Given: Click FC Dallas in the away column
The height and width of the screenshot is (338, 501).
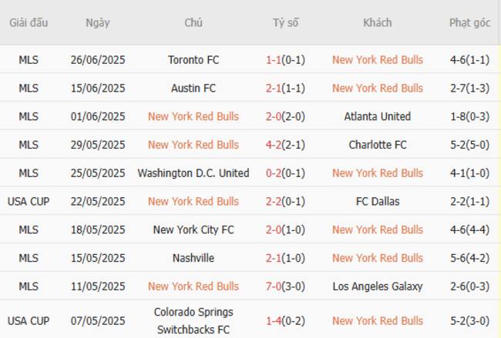Looking at the screenshot, I should (x=378, y=202).
